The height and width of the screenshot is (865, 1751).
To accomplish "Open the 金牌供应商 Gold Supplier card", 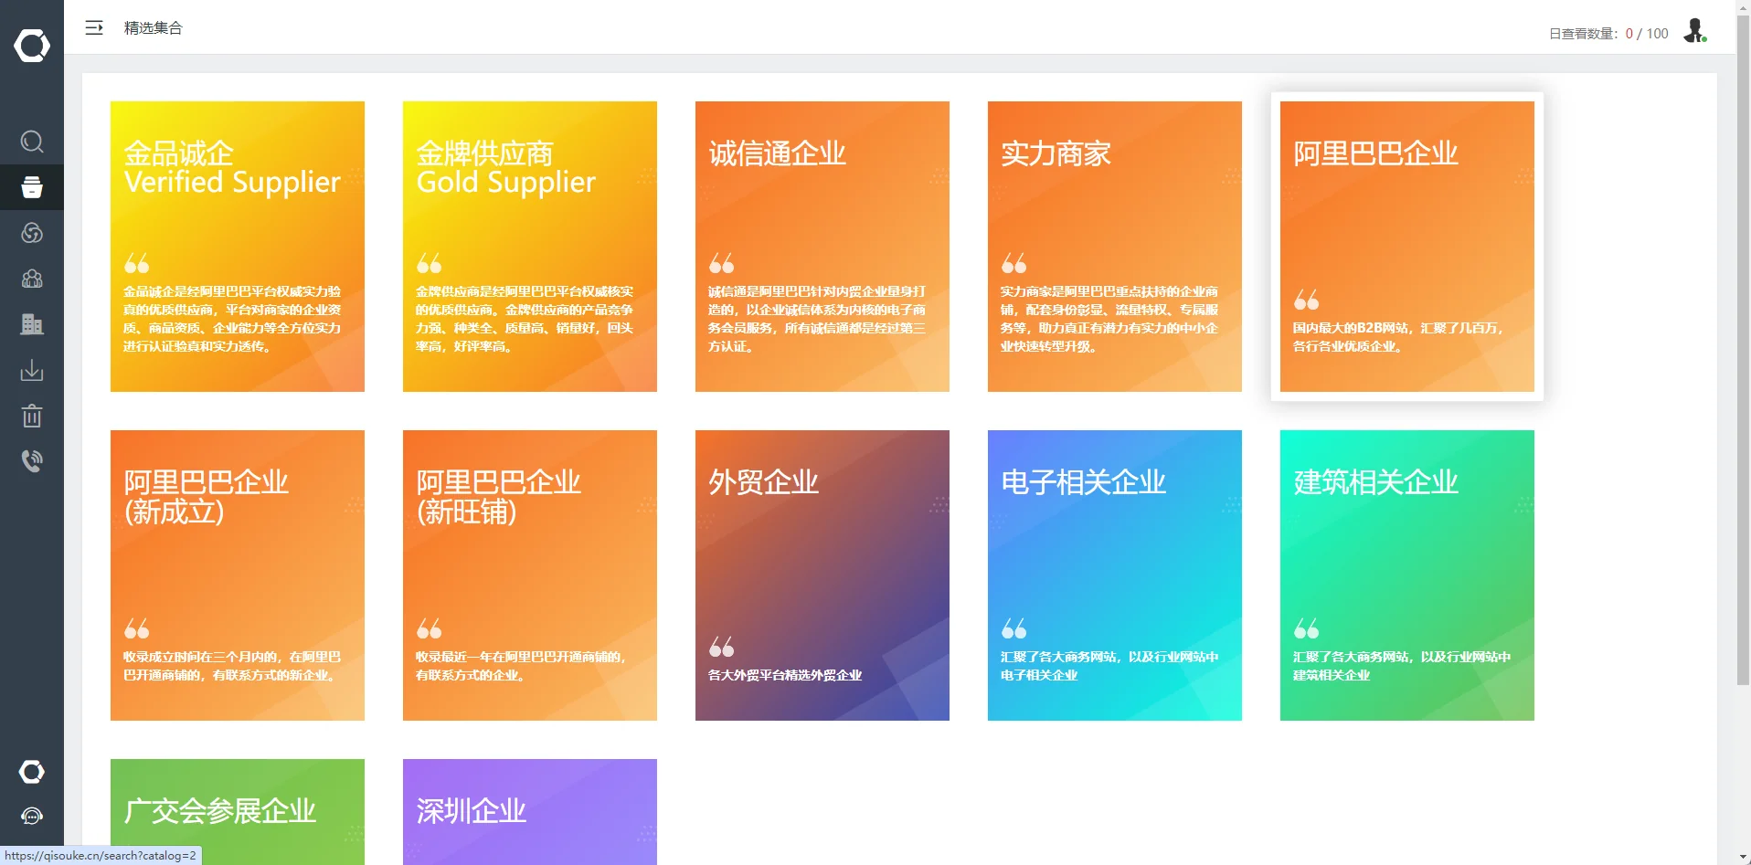I will point(530,247).
